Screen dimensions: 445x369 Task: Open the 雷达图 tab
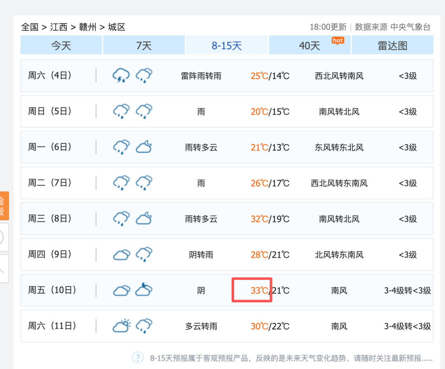tap(392, 45)
